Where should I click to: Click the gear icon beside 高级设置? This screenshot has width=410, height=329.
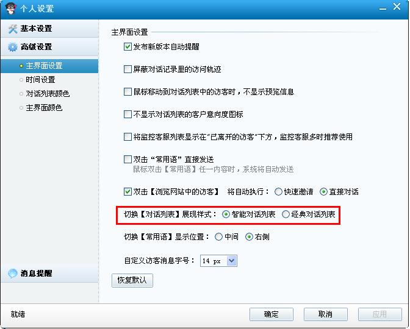[13, 48]
